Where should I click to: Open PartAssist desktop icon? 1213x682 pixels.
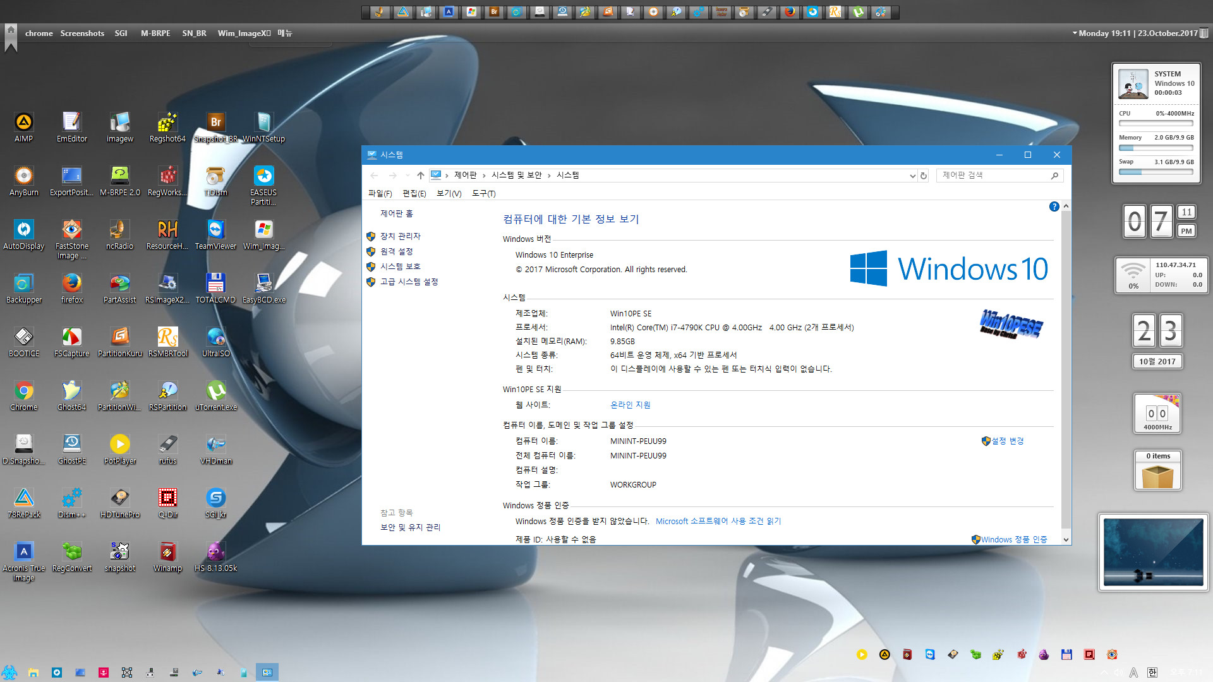[120, 287]
